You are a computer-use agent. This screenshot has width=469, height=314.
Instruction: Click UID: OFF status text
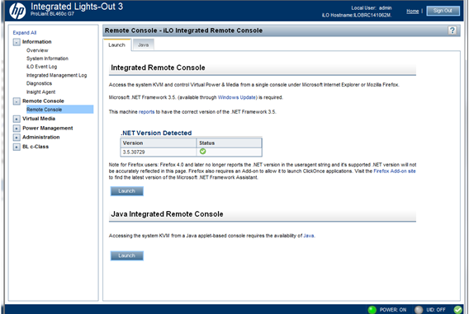coord(436,310)
